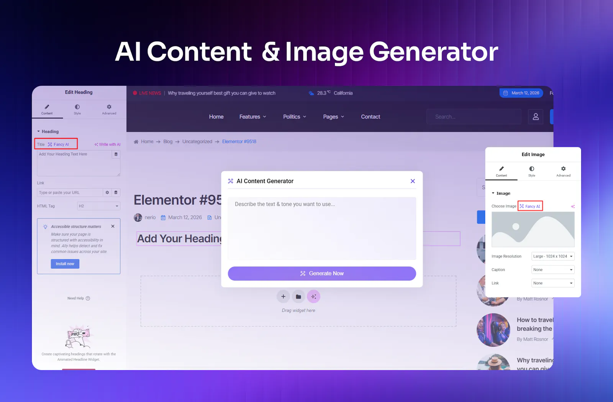Click the breadcrumb home icon

(x=136, y=142)
